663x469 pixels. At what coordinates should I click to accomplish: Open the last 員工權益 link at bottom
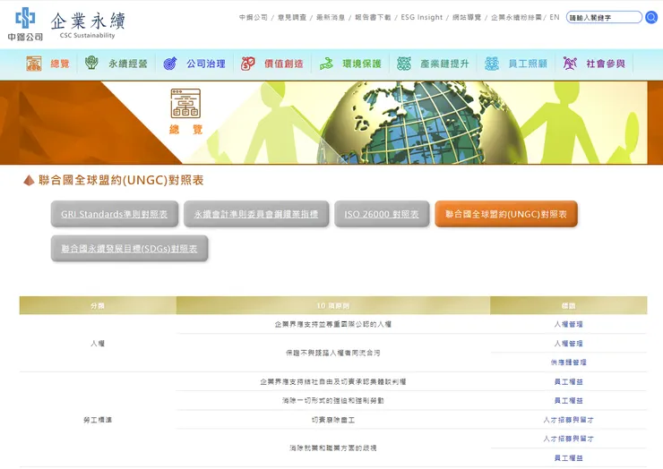click(x=568, y=457)
